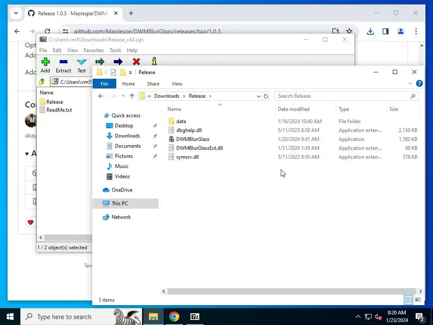Viewport: 433px width, 325px height.
Task: Switch to Details view icon
Action: [408, 300]
